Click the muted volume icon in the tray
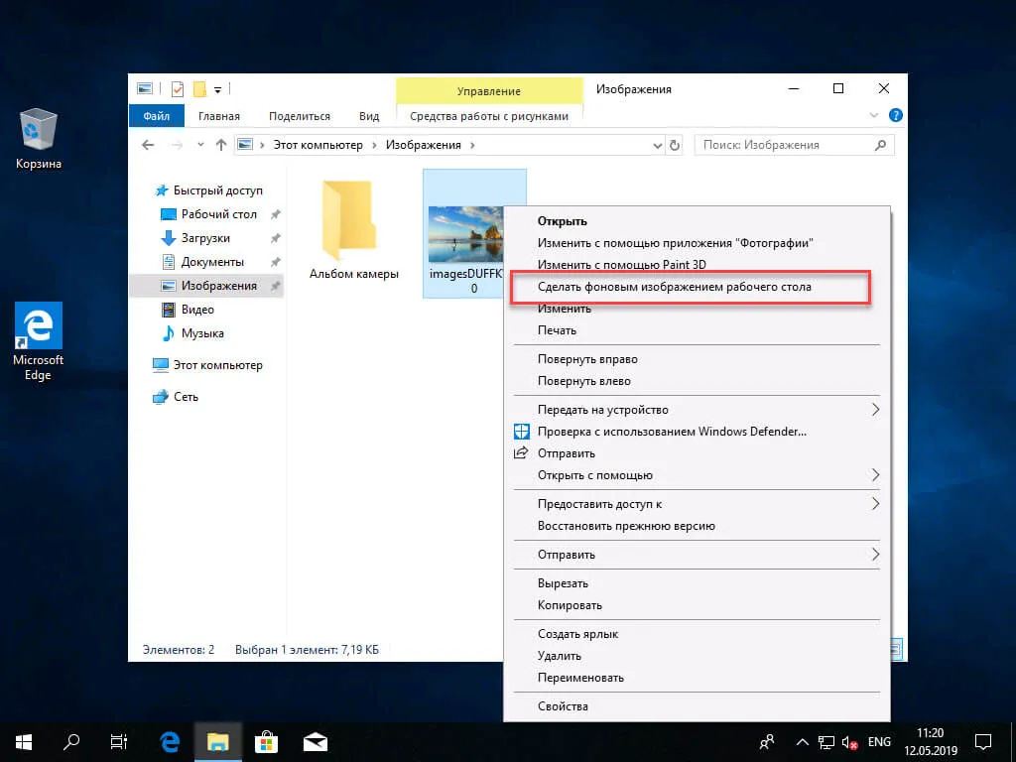1016x762 pixels. click(849, 742)
